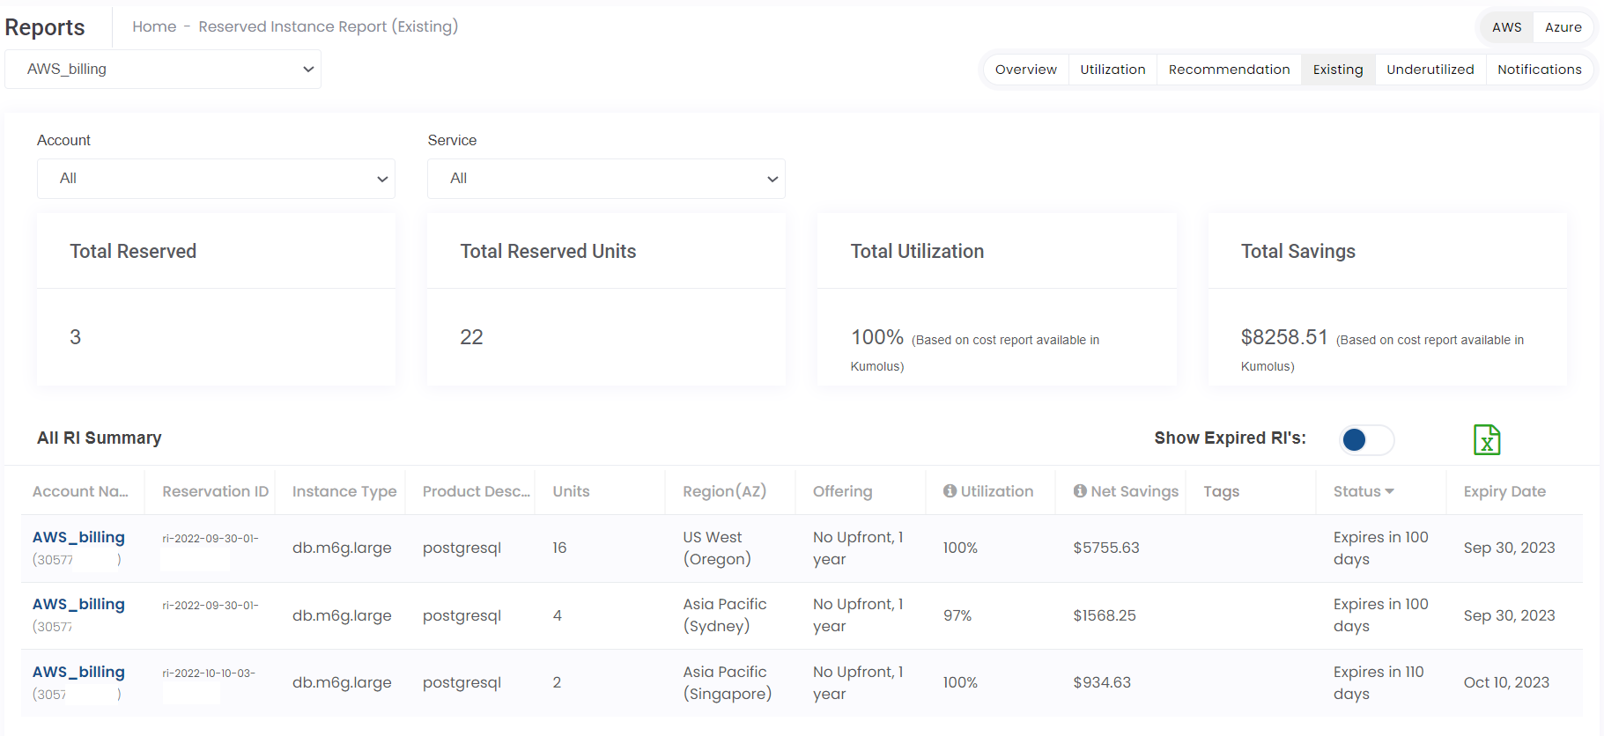The image size is (1604, 736).
Task: Toggle Show Expired RI's switch
Action: 1366,439
